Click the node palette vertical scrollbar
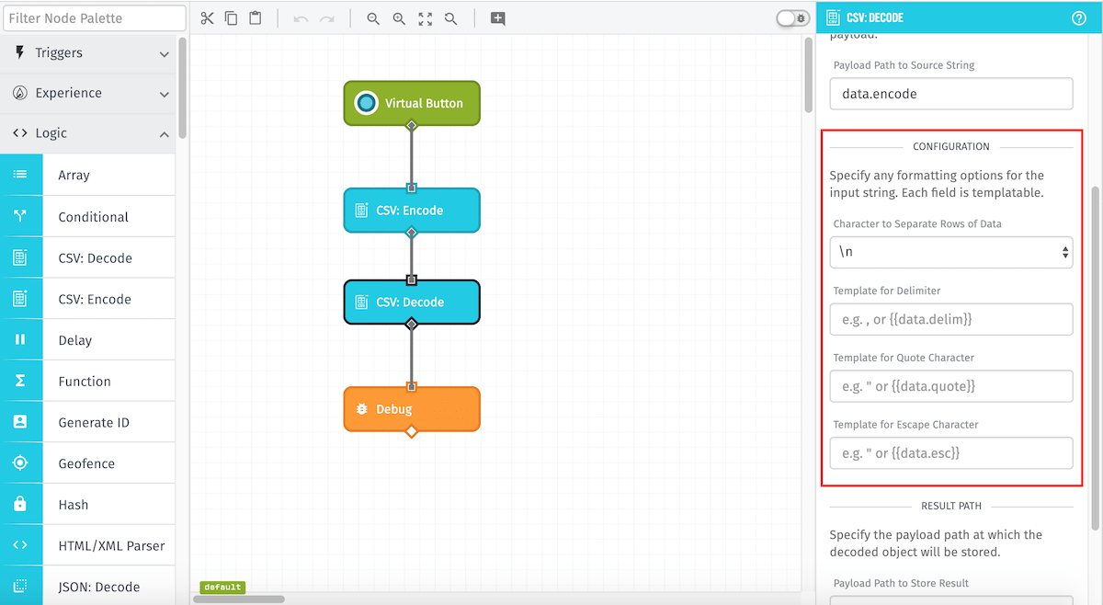This screenshot has width=1103, height=605. pos(182,87)
